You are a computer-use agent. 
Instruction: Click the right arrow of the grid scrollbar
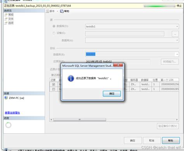tap(177, 120)
